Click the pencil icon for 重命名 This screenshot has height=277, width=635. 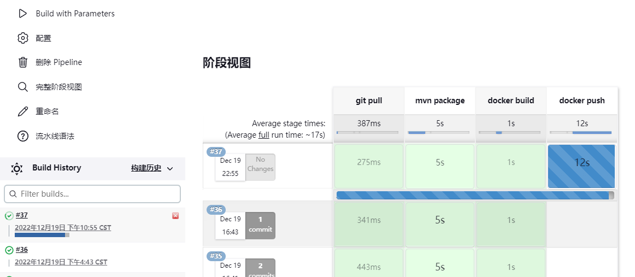coord(22,111)
